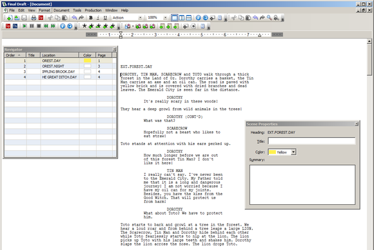Switch to single-pane Normal view icon
Screen dimensions: 374x250
pos(175,18)
